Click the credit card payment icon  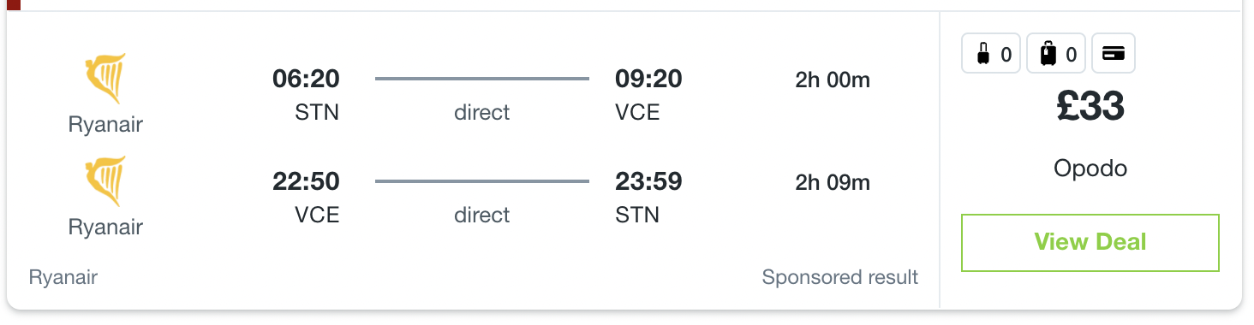click(1113, 54)
